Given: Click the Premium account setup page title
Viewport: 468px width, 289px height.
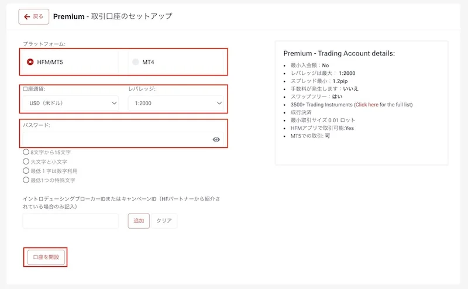Looking at the screenshot, I should (113, 16).
